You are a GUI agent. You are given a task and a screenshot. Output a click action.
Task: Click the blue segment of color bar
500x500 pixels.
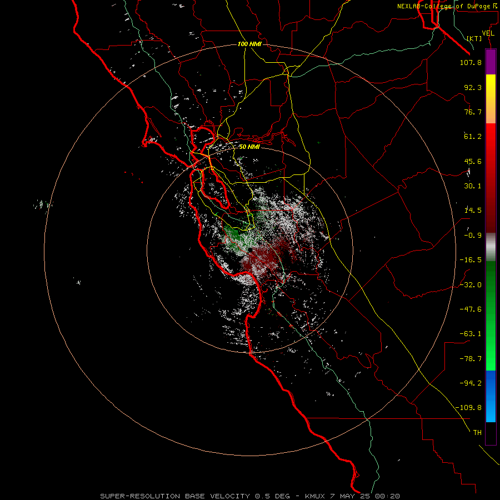[x=491, y=396]
